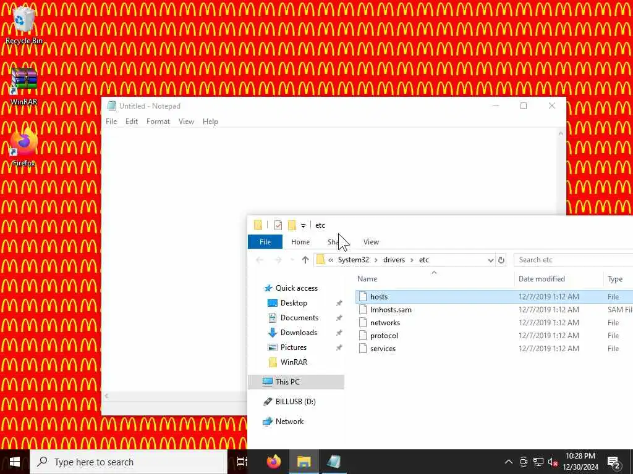The height and width of the screenshot is (474, 633).
Task: Click System32 in the address breadcrumb
Action: click(353, 260)
